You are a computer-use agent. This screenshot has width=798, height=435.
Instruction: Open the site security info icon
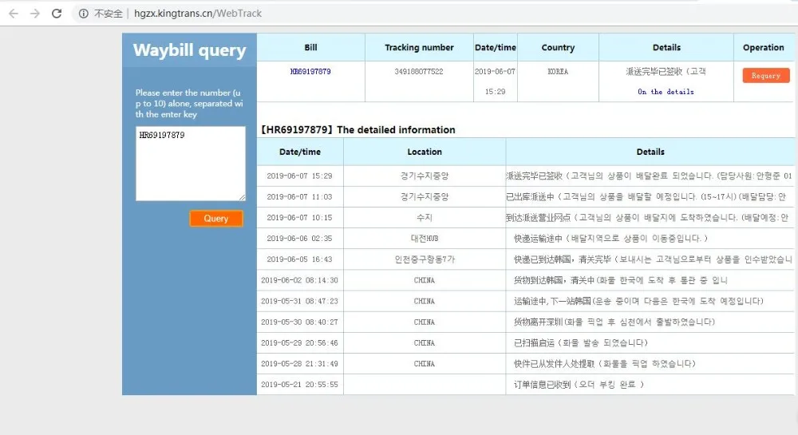(84, 14)
